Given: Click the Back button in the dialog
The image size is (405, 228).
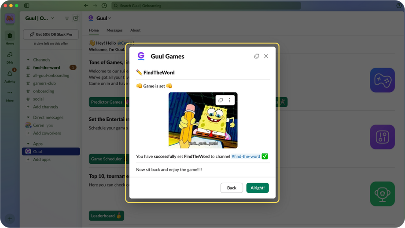Looking at the screenshot, I should tap(232, 188).
